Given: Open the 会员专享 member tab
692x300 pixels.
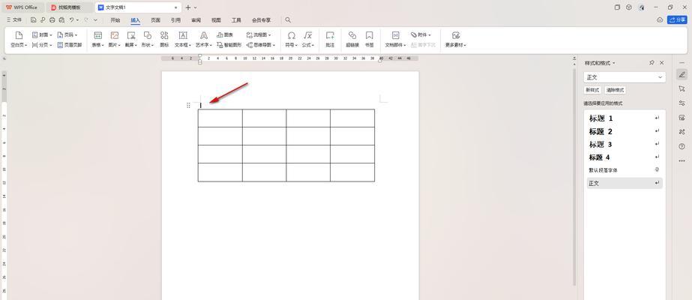Looking at the screenshot, I should [261, 20].
